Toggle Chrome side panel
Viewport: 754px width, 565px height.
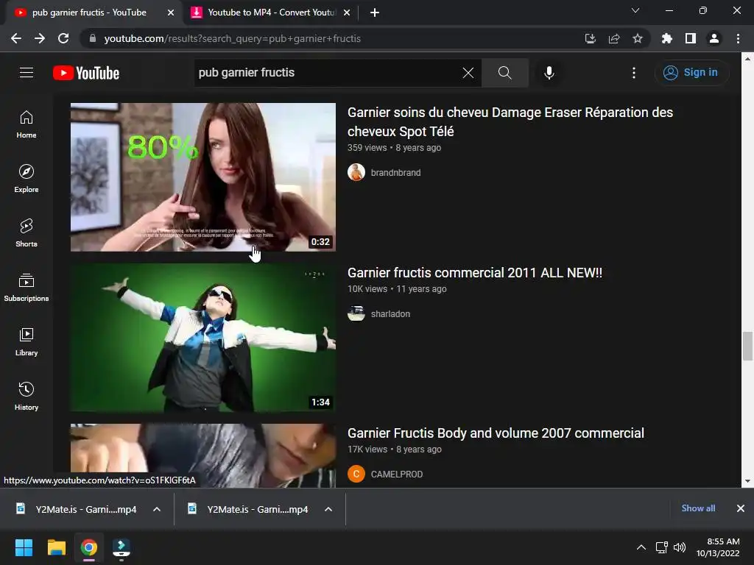point(691,38)
